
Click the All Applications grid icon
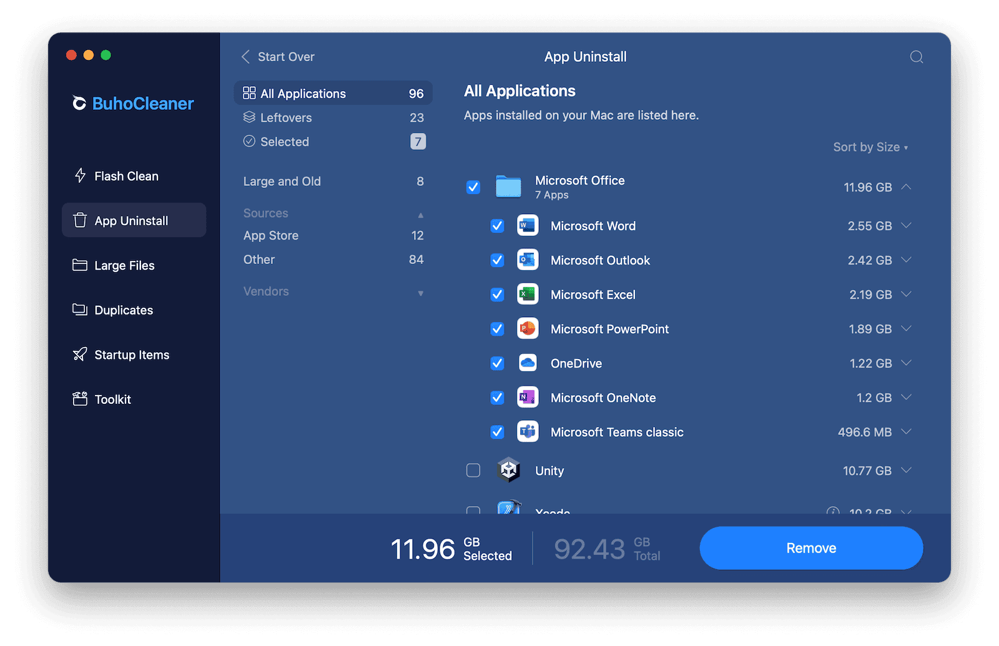click(x=249, y=93)
